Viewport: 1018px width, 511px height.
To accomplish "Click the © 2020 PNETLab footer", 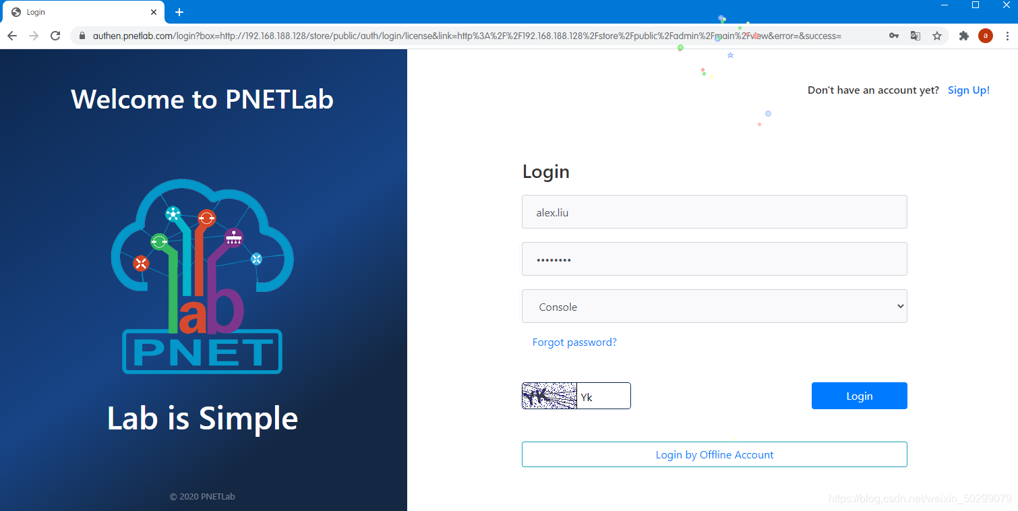I will [202, 497].
